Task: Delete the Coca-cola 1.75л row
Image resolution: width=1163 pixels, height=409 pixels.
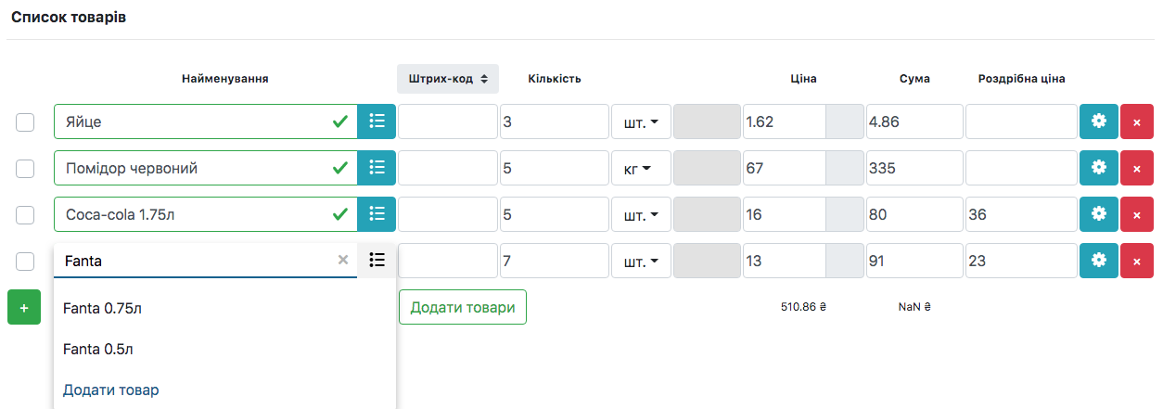Action: click(1137, 214)
